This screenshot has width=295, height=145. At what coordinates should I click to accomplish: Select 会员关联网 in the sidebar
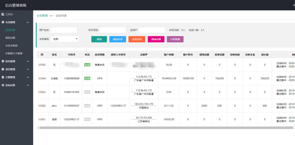coord(12,46)
